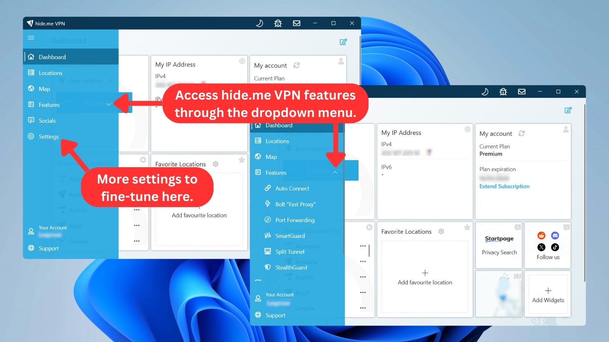Click the vertical scrollbar in right window
Screen dimensions: 609x342
tap(585, 193)
